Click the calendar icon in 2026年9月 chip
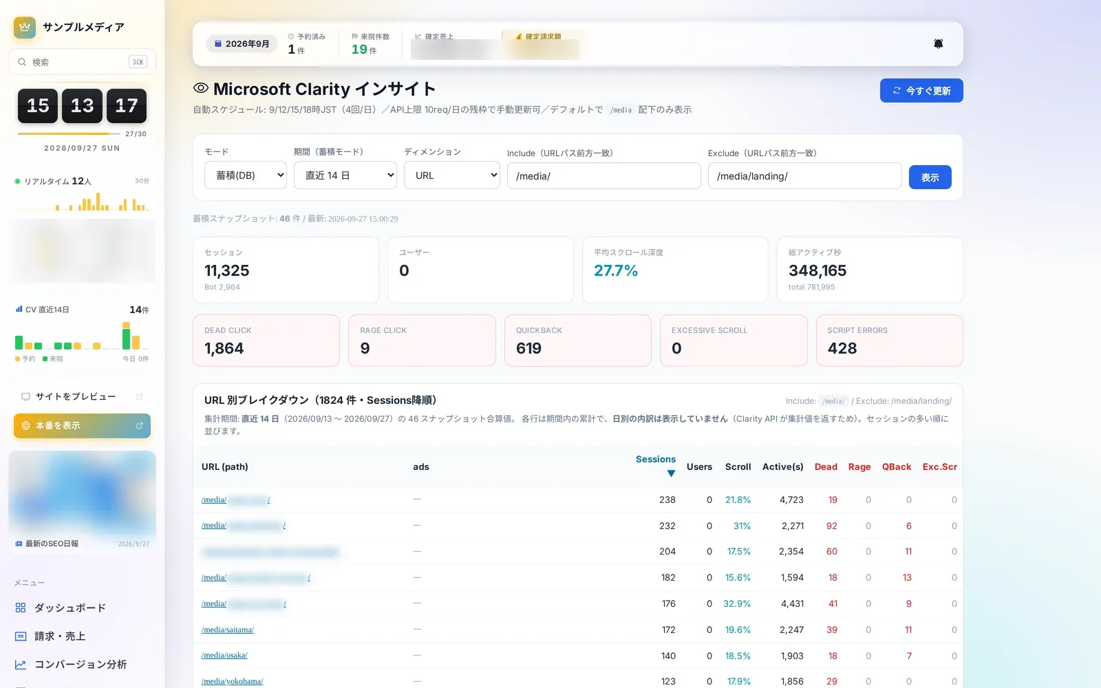1101x688 pixels. pos(218,43)
